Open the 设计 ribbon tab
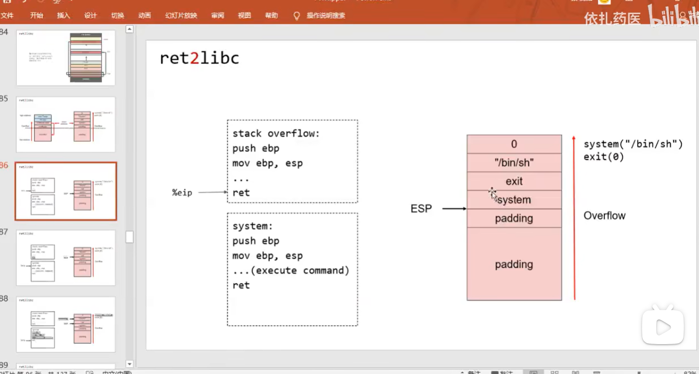The image size is (699, 374). tap(91, 15)
